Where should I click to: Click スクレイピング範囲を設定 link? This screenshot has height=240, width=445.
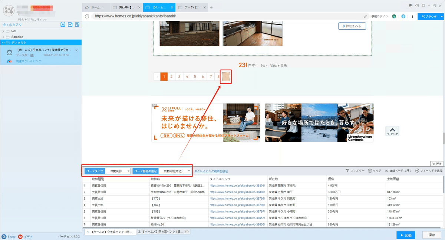(211, 171)
